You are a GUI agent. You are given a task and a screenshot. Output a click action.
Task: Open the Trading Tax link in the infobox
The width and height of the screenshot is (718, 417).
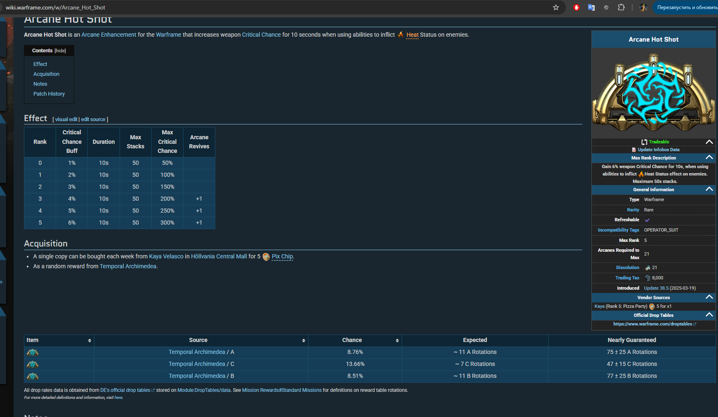(x=627, y=278)
